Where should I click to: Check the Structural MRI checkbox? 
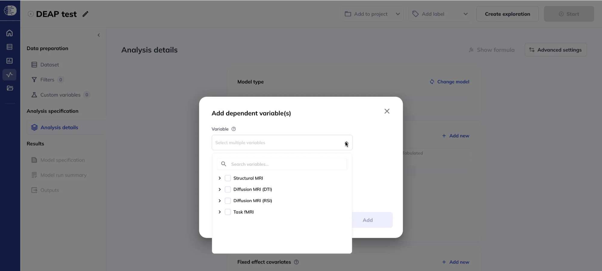click(x=228, y=178)
